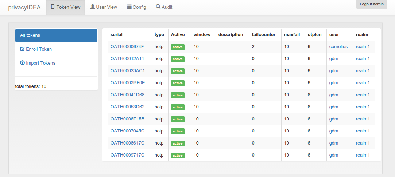Open token serial OATH0006F15B

pyautogui.click(x=127, y=119)
